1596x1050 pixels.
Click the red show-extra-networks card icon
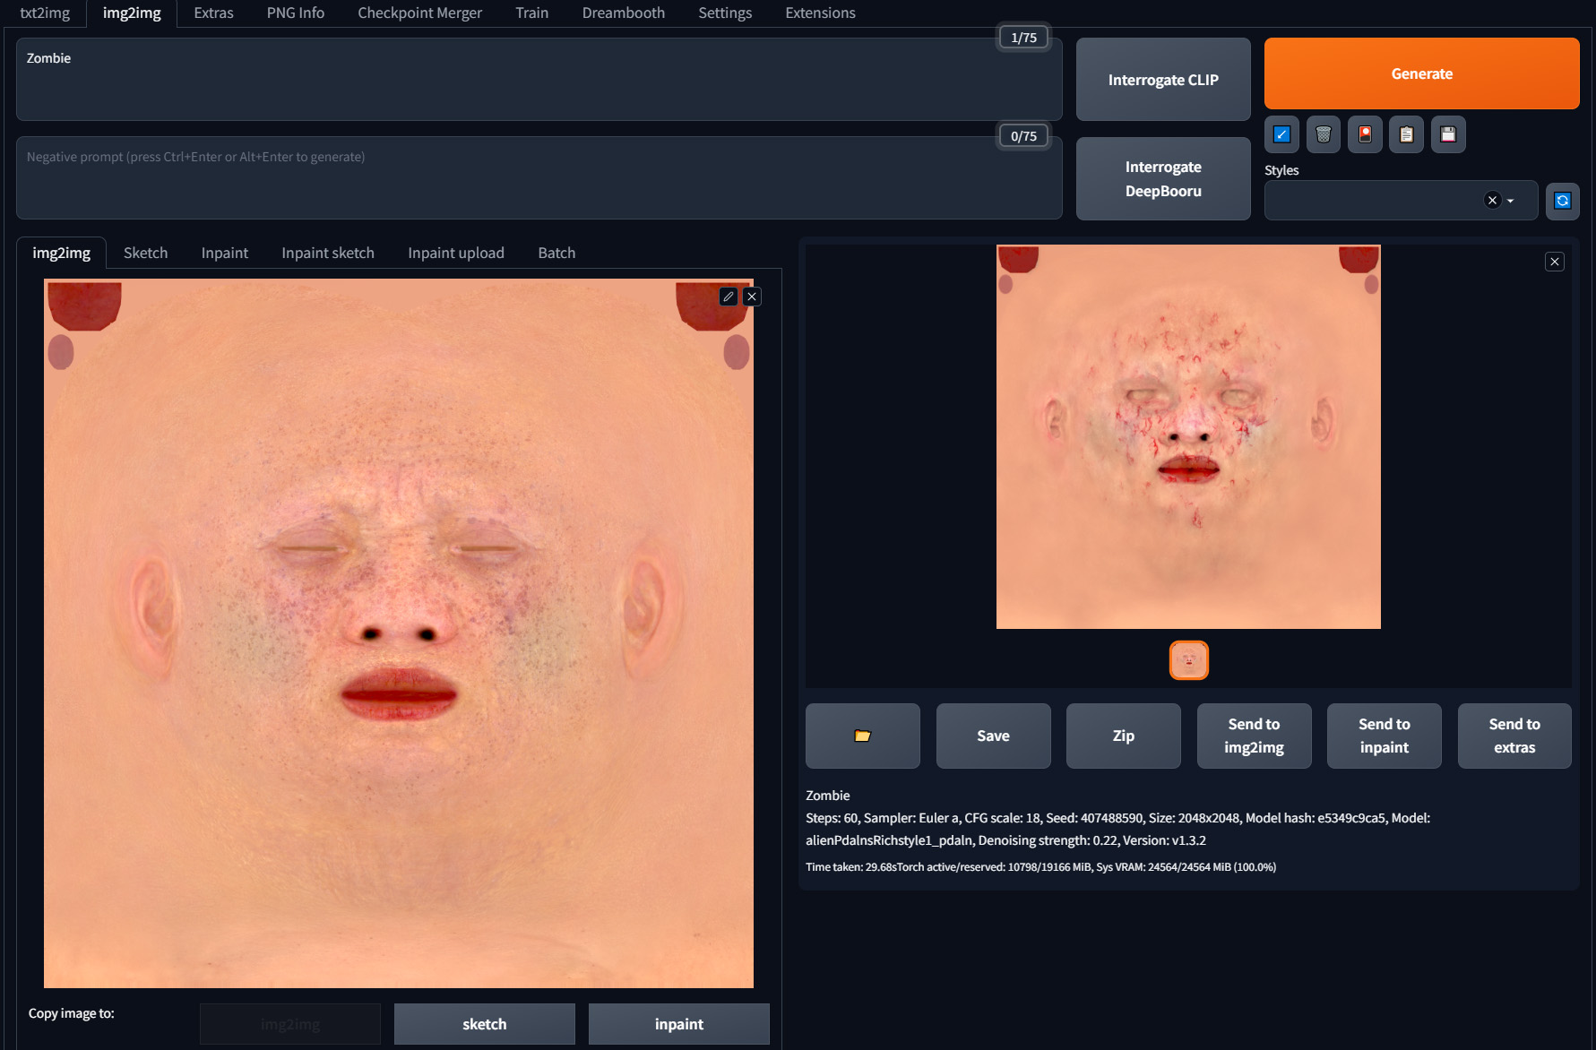click(1365, 134)
